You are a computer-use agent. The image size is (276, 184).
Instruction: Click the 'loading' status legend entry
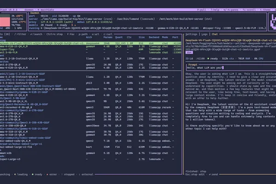coord(21,174)
